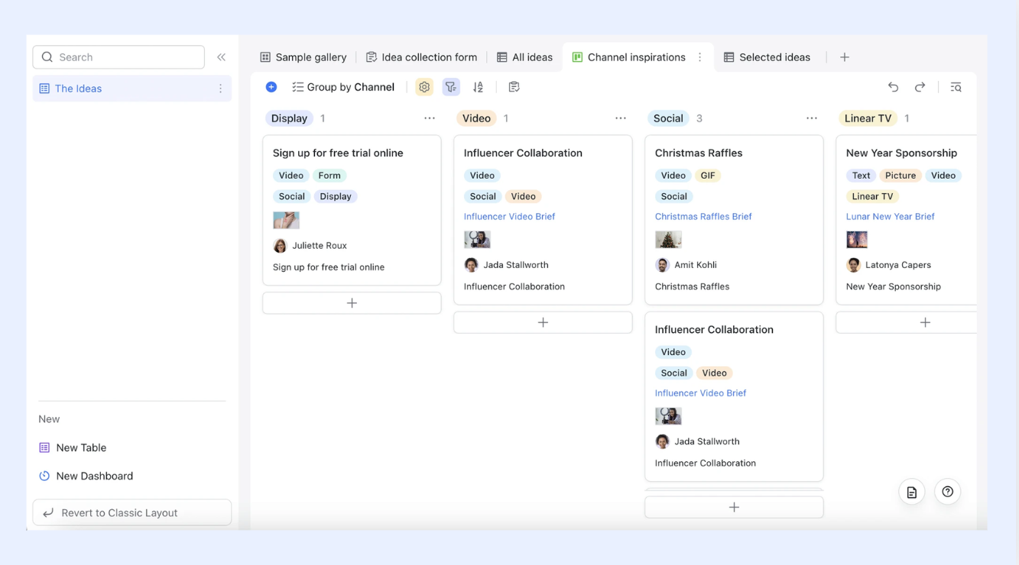Collapse the sidebar with double chevron icon
1019x565 pixels.
[221, 57]
